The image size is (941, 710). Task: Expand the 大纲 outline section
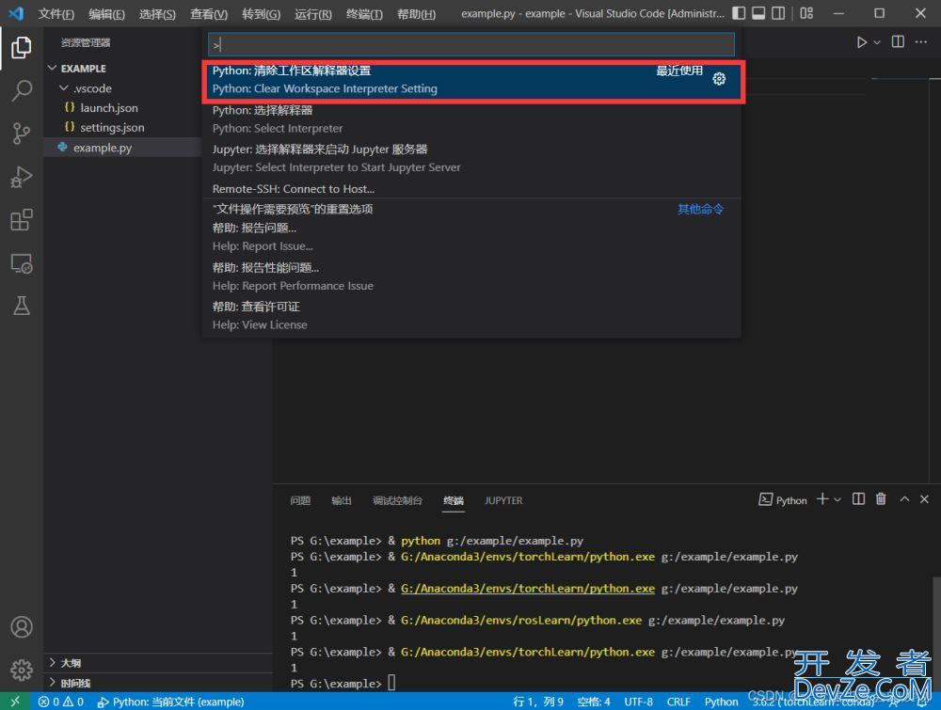[x=158, y=663]
